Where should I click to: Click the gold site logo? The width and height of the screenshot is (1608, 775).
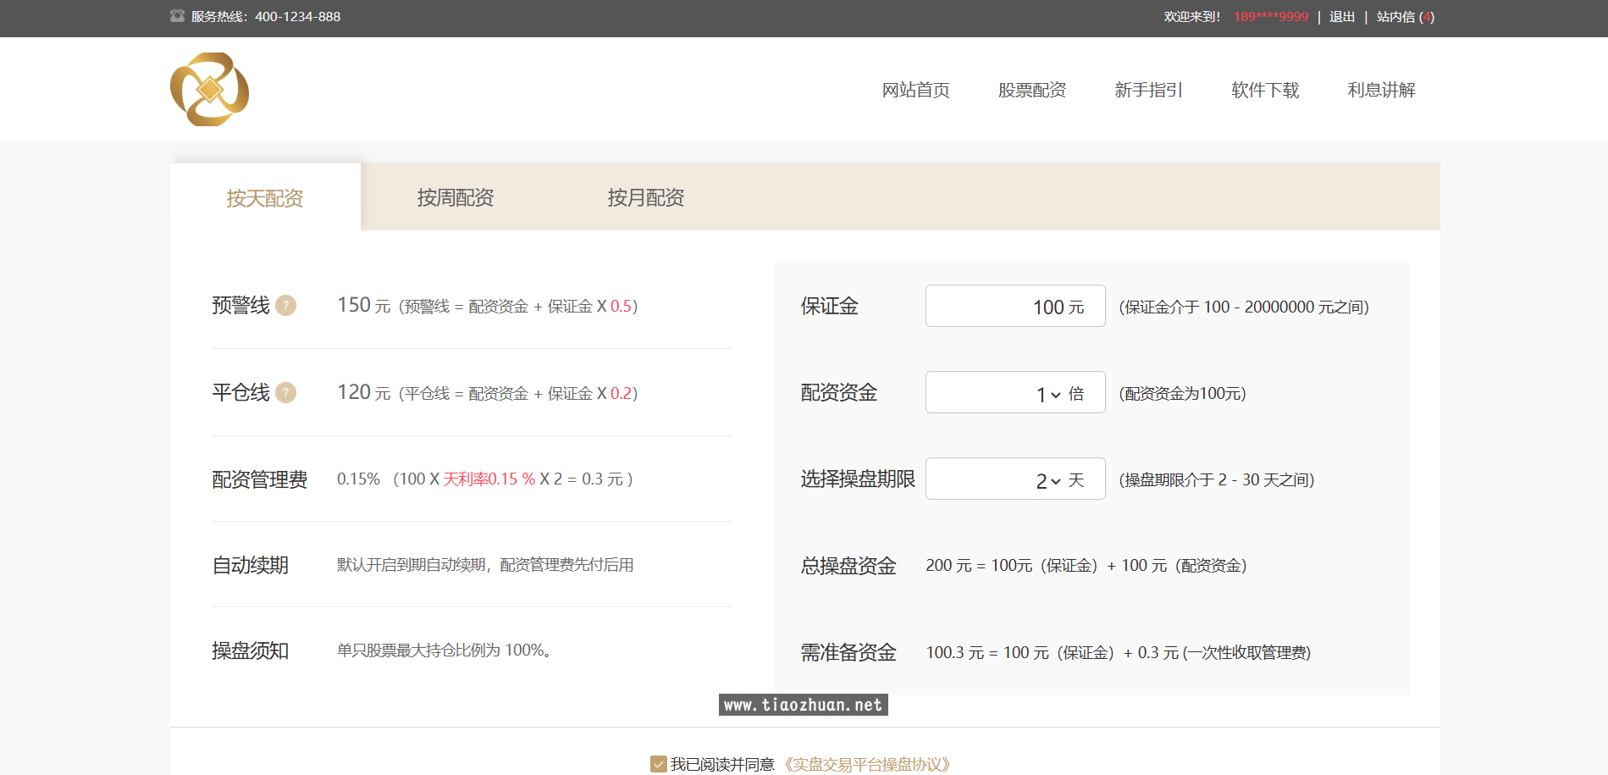pyautogui.click(x=209, y=90)
